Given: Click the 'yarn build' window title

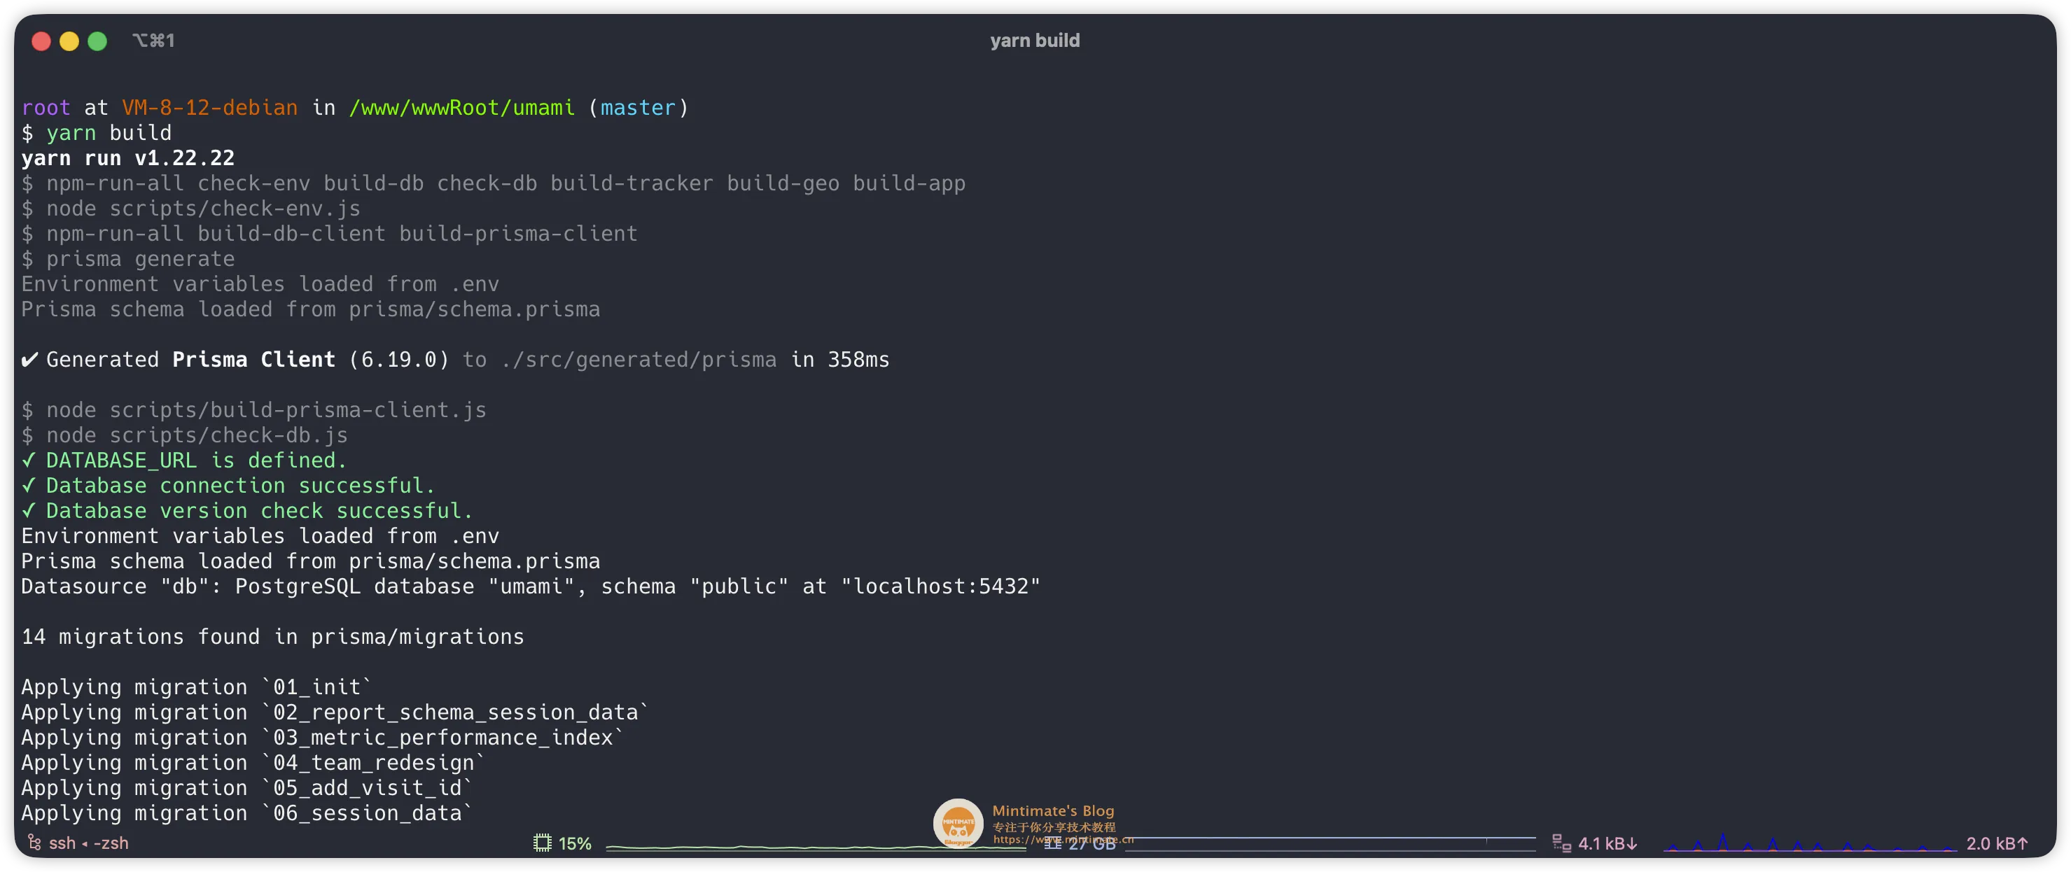Looking at the screenshot, I should (x=1035, y=40).
